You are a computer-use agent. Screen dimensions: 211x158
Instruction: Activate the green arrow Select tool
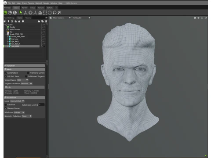click(x=21, y=13)
